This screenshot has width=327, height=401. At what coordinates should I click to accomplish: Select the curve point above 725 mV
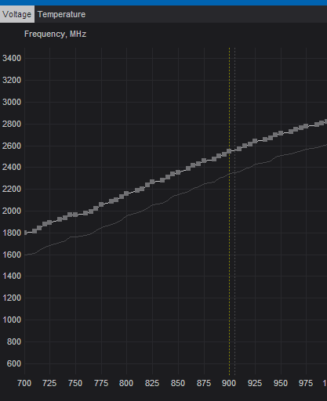(x=49, y=223)
